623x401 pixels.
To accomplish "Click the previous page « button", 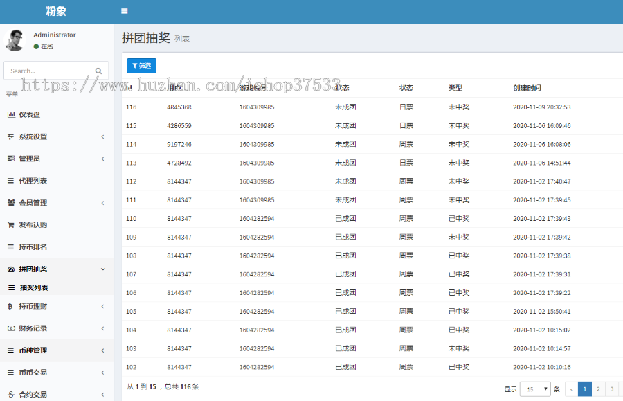I will [x=571, y=389].
